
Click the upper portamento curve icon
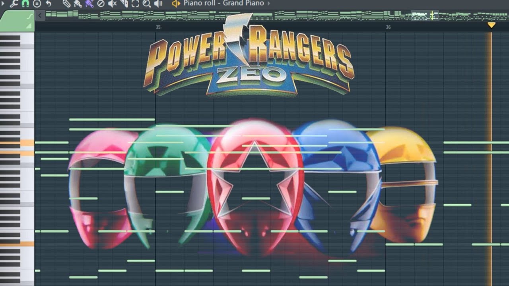click(x=29, y=16)
